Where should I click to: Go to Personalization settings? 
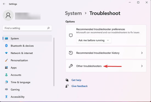click(27, 60)
